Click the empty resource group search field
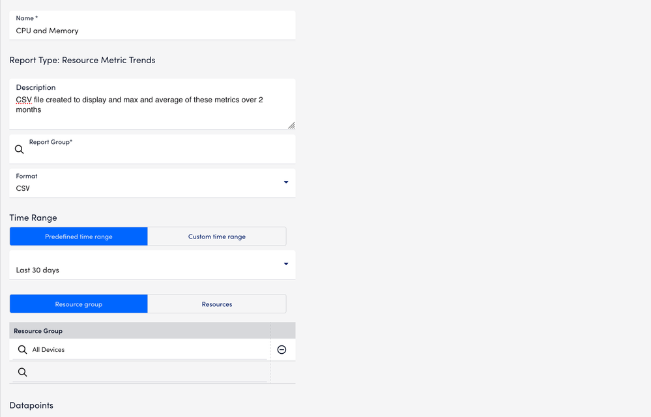 point(139,372)
